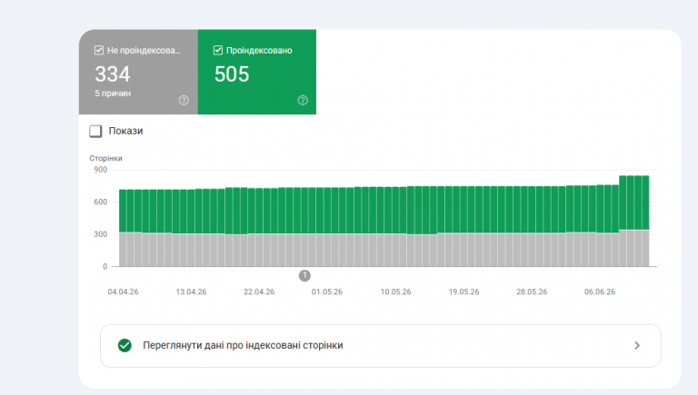698x395 pixels.
Task: Expand indexed pages details via right chevron
Action: tap(637, 346)
